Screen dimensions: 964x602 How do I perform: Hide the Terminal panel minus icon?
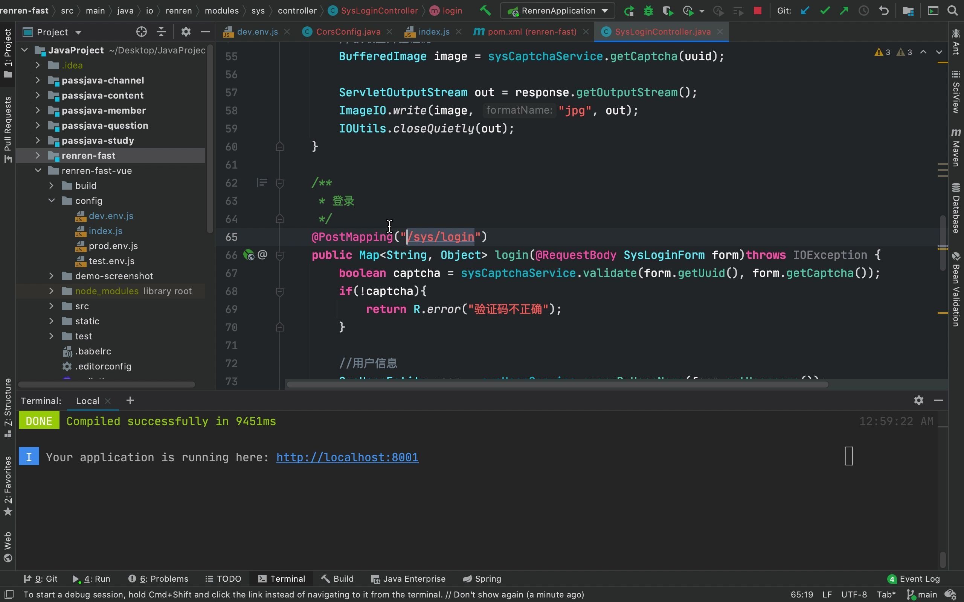(938, 400)
